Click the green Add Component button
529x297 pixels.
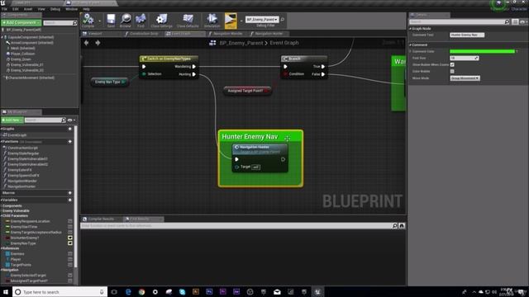(x=21, y=22)
